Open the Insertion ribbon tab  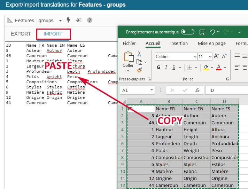[179, 44]
